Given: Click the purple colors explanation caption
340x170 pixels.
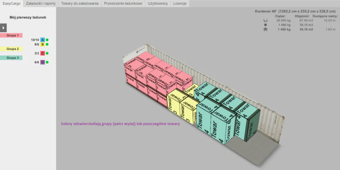Looking at the screenshot, I should coord(120,124).
